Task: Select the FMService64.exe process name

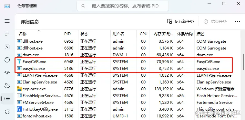Action: 38,103
